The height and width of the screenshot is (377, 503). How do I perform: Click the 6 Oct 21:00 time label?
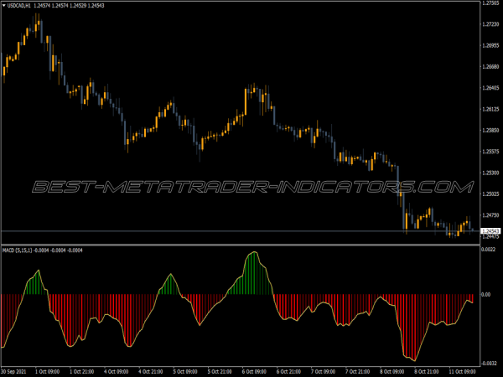288,371
